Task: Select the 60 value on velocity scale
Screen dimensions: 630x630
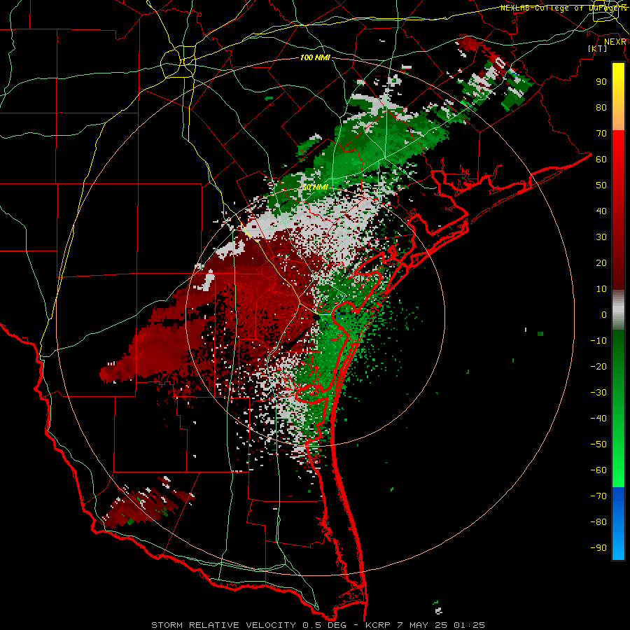Action: pyautogui.click(x=601, y=160)
